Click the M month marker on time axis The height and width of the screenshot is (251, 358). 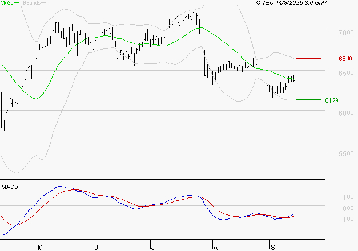click(40, 246)
